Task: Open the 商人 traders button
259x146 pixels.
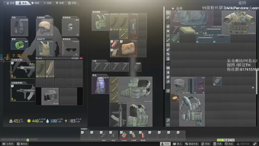Action: click(x=177, y=144)
